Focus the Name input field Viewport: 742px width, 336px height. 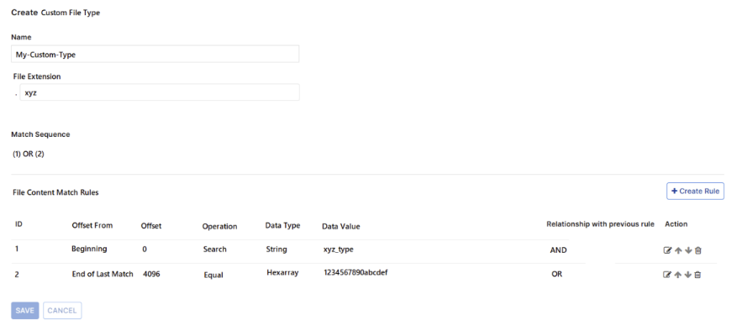pyautogui.click(x=155, y=55)
